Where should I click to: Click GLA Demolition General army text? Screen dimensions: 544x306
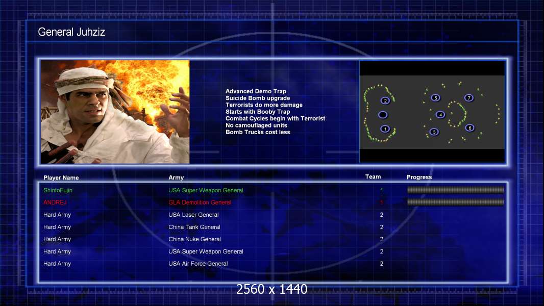click(200, 202)
